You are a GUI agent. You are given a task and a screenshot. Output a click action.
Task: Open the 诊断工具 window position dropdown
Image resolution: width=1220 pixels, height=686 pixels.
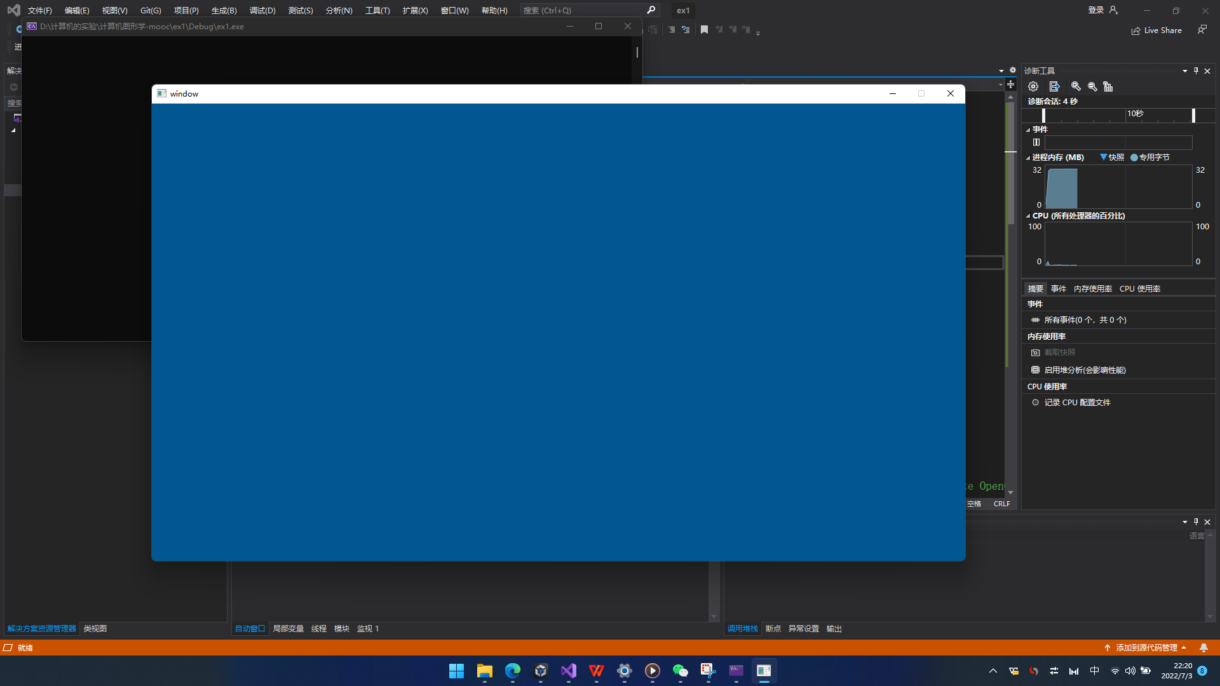pyautogui.click(x=1184, y=71)
